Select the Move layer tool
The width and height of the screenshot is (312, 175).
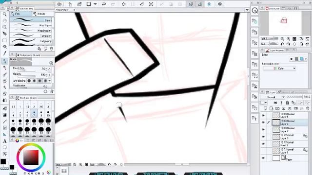pos(4,34)
